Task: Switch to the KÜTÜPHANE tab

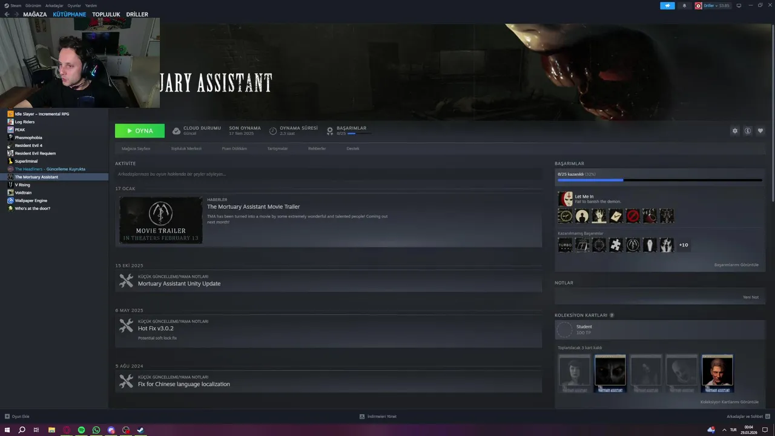Action: coord(69,14)
